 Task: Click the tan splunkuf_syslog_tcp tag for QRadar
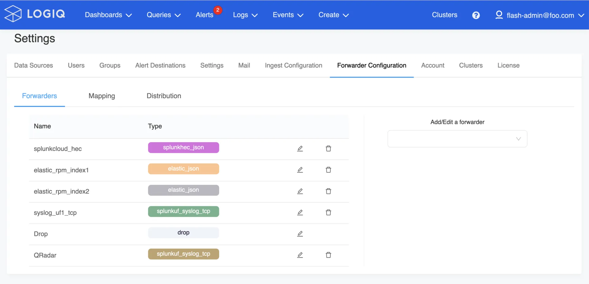[183, 254]
